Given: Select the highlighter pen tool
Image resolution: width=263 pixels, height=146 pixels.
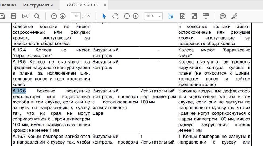Looking at the screenshot, I should [x=234, y=16].
